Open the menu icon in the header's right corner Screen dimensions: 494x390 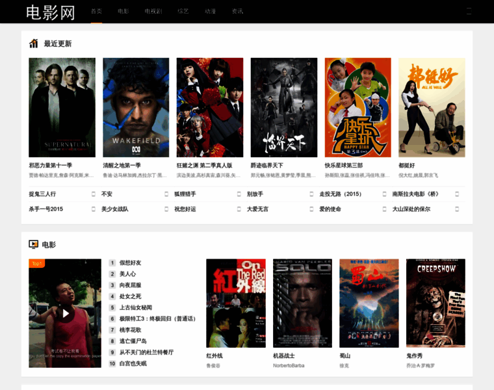point(469,11)
